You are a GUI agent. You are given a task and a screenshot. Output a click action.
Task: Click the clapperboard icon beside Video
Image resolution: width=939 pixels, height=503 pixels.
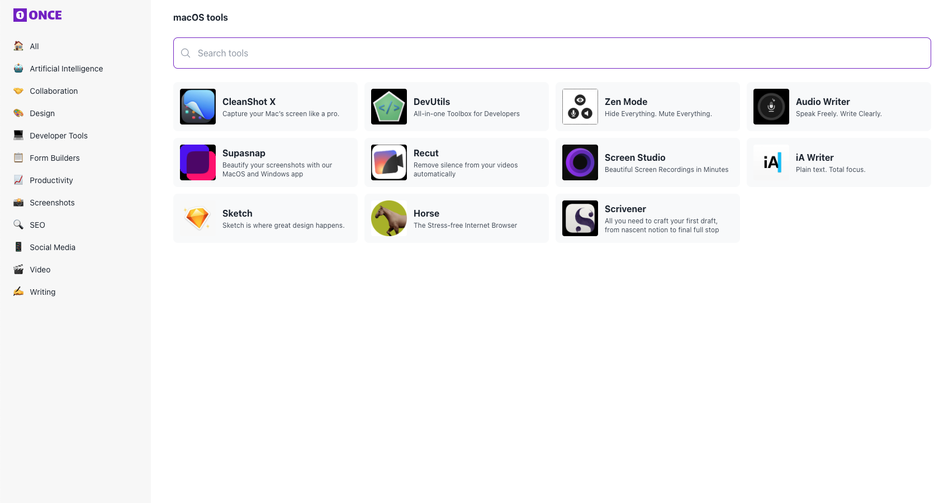[18, 269]
